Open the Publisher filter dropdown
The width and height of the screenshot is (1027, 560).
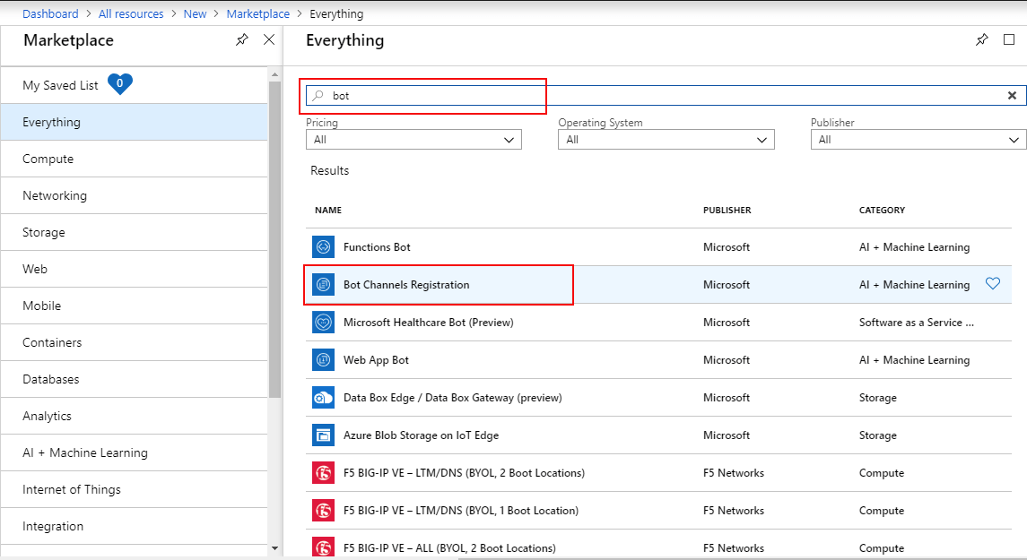click(x=918, y=140)
